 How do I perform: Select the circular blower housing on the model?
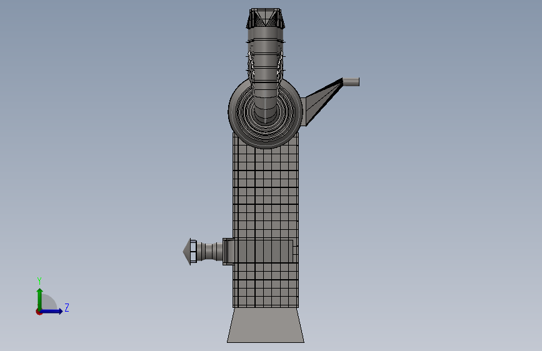tap(266, 112)
